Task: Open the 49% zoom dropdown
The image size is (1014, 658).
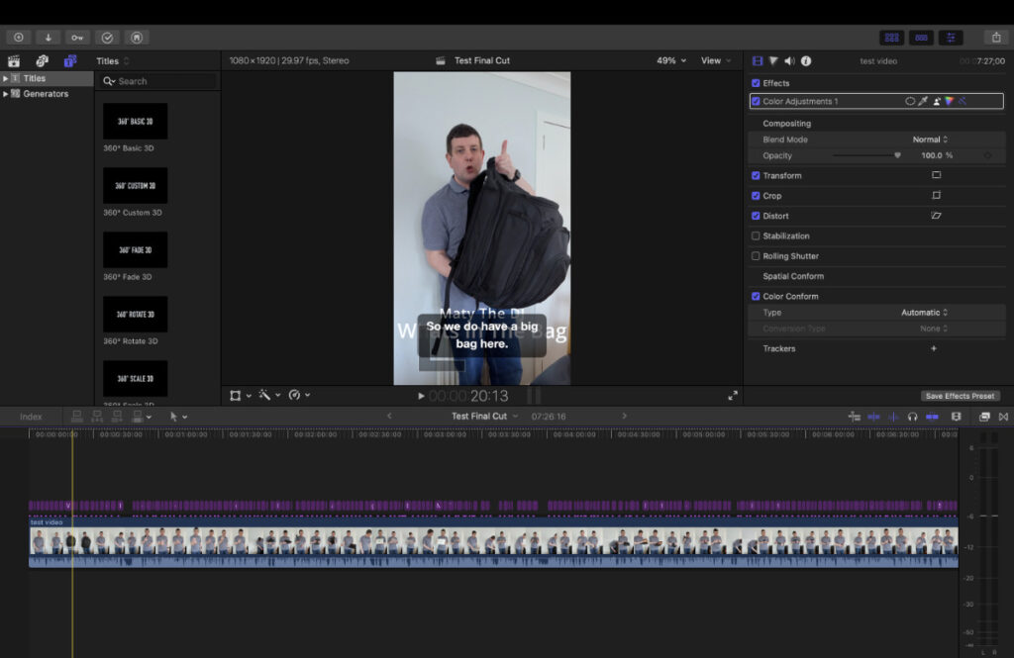Action: [x=671, y=60]
